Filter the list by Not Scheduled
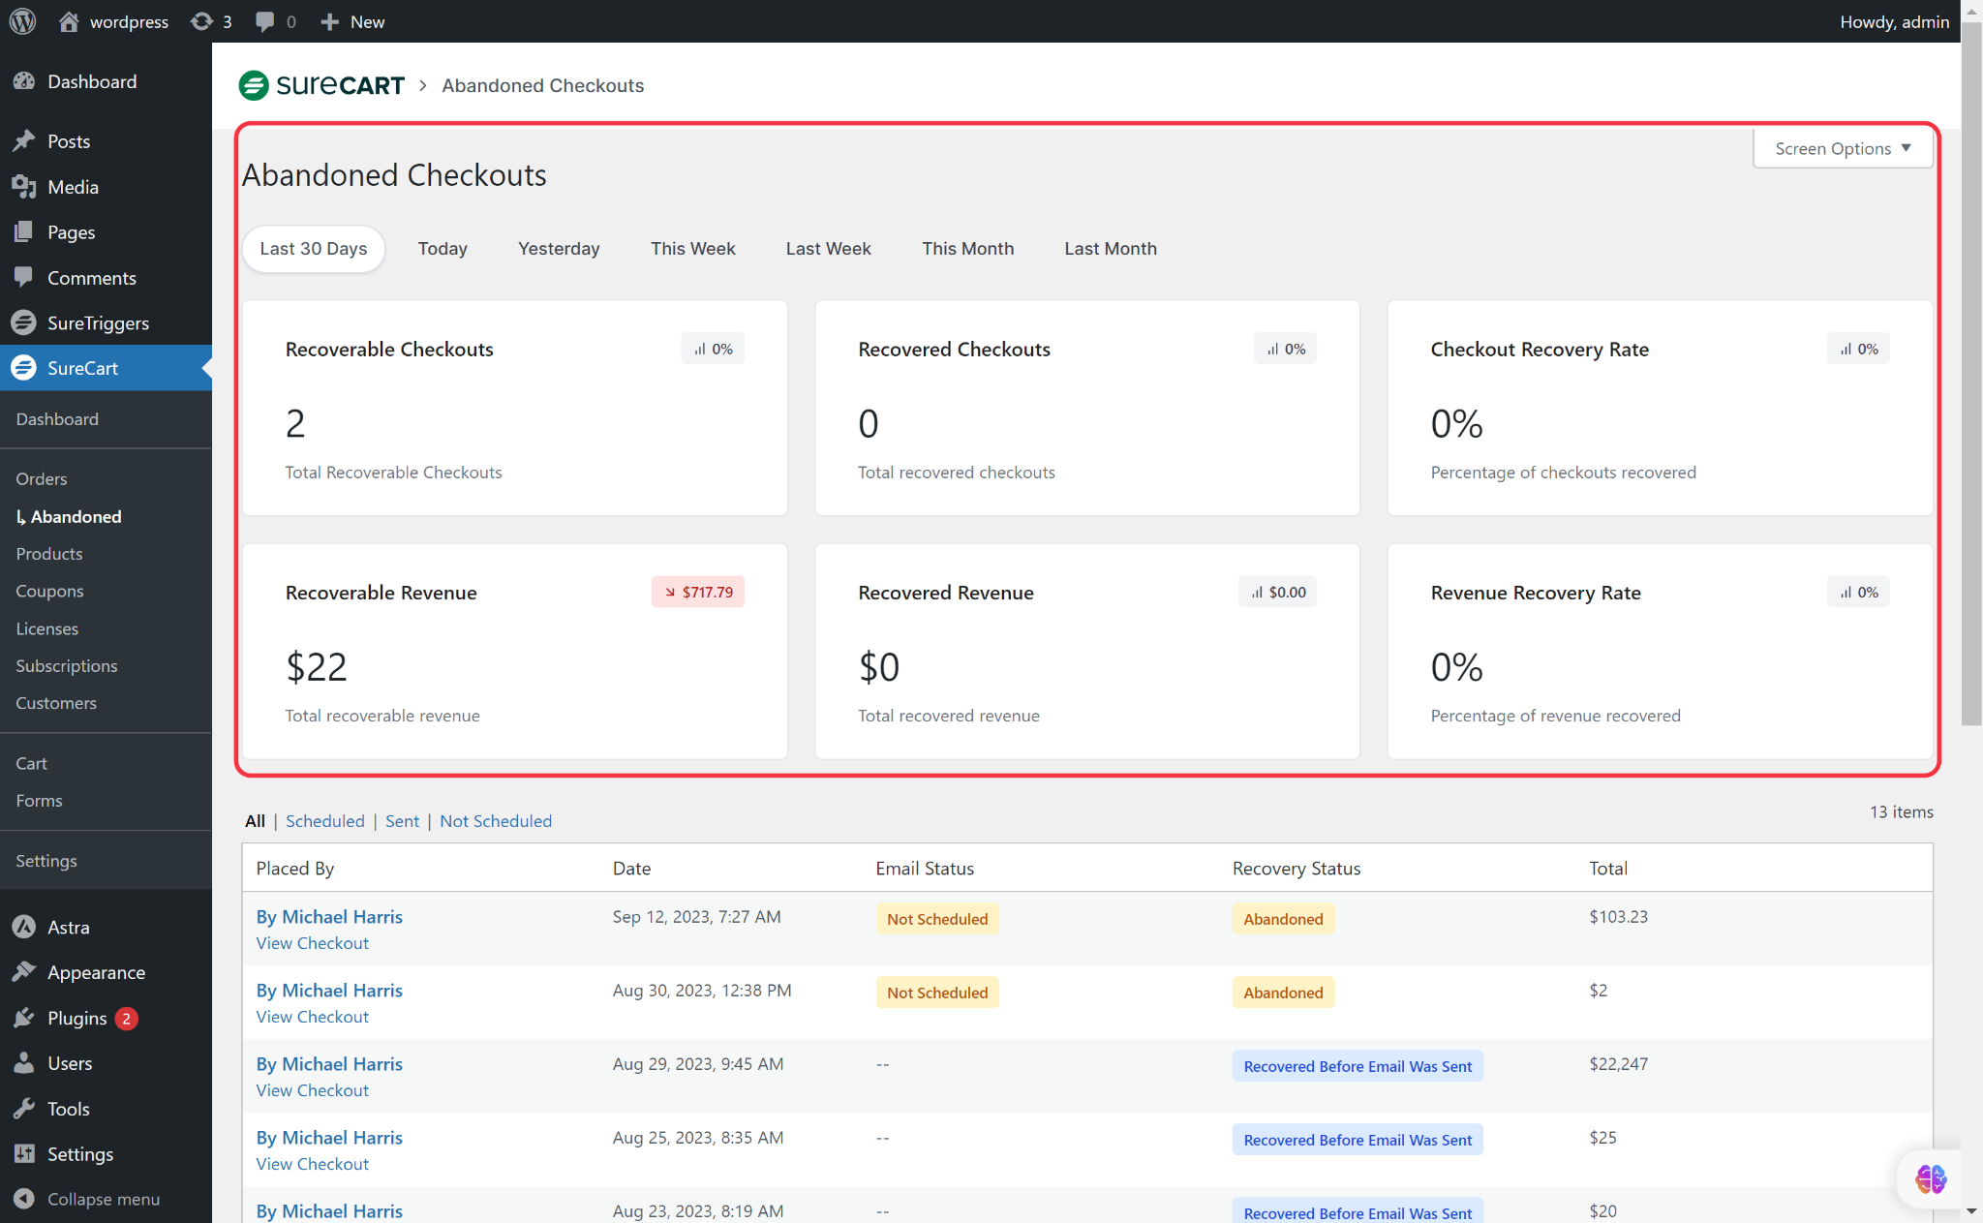Screen dimensions: 1983x1223 point(495,821)
